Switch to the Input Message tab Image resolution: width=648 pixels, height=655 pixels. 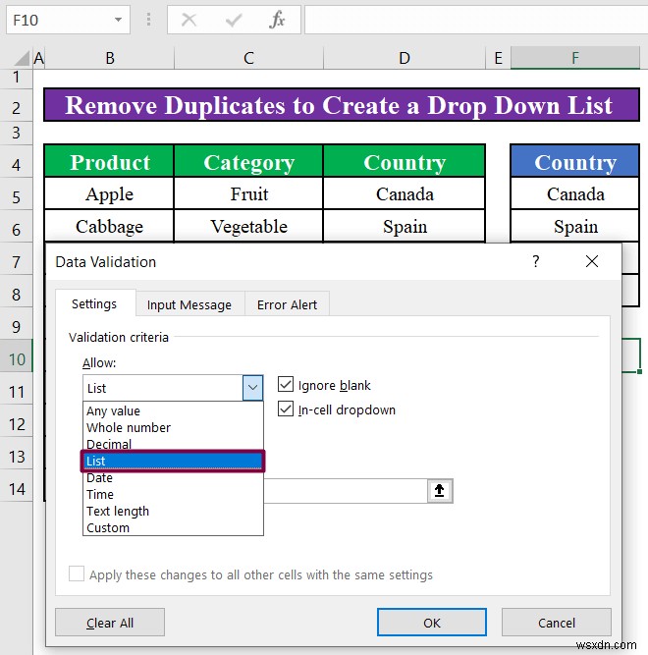pos(189,305)
